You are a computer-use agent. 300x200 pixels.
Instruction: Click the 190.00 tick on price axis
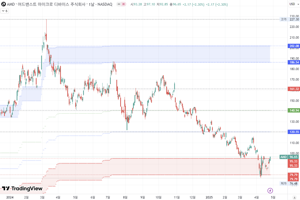294,59
